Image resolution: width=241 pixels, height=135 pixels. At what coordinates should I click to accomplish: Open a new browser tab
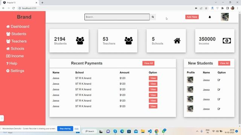(42, 3)
